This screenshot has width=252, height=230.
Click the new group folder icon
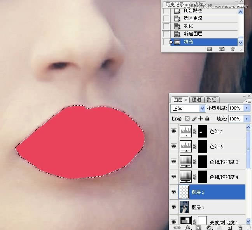pos(219,227)
